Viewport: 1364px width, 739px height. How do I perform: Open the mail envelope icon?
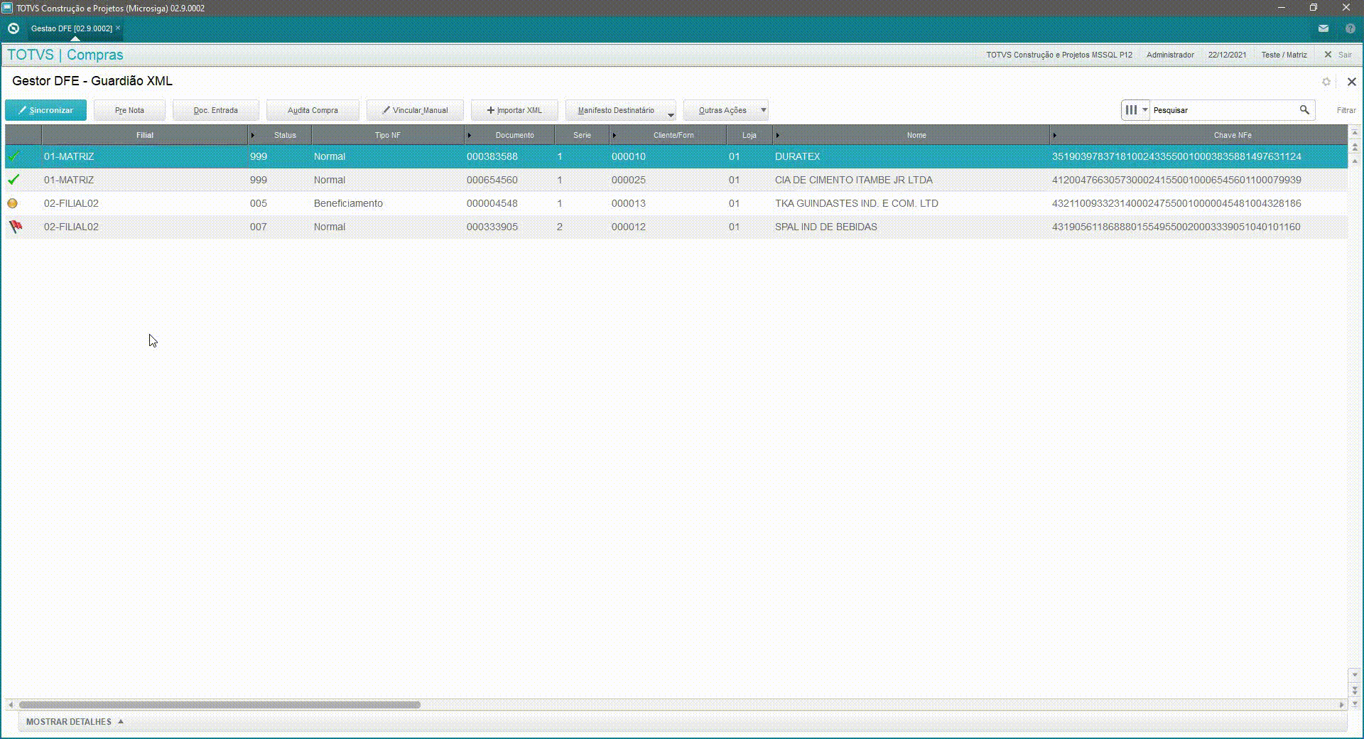click(1323, 28)
